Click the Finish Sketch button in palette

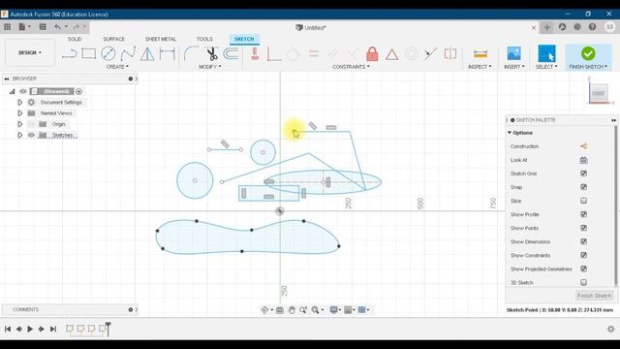coord(594,296)
